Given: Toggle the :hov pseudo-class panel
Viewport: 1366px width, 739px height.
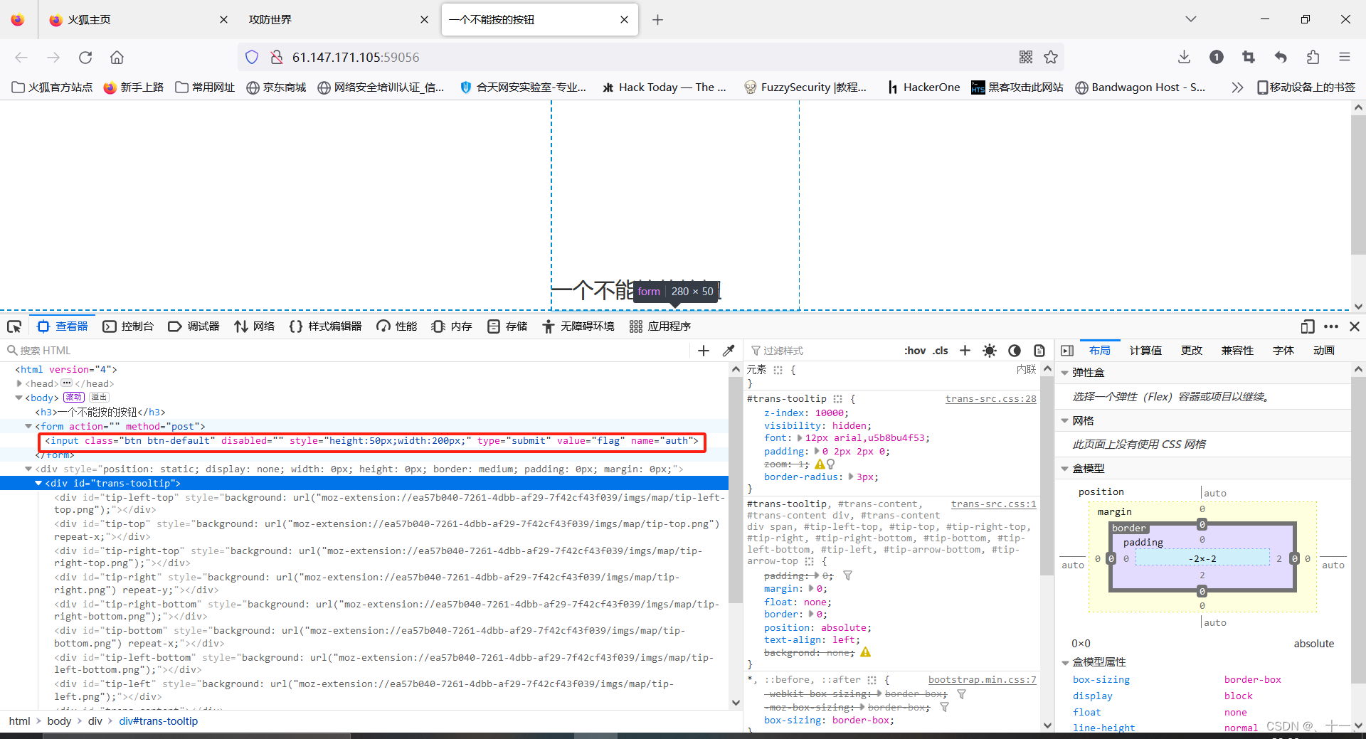Looking at the screenshot, I should pyautogui.click(x=915, y=351).
